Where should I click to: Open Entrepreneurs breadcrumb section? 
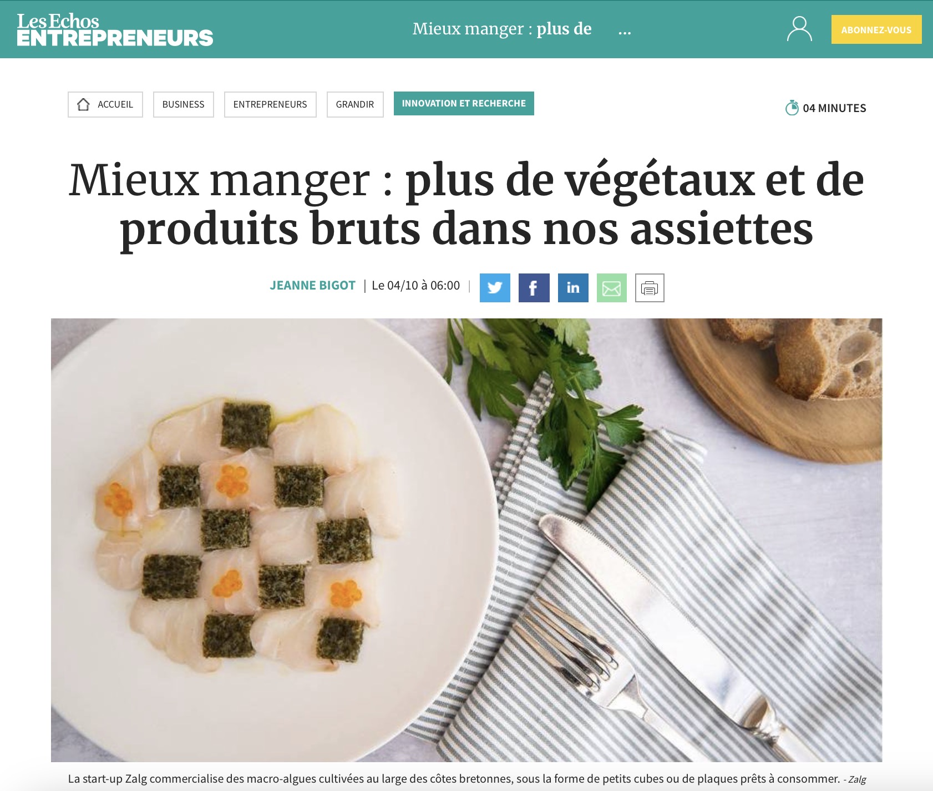click(270, 104)
